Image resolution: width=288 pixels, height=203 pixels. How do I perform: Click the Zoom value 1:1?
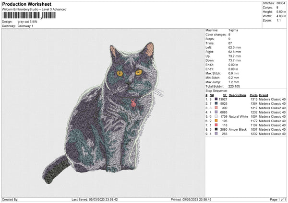278,20
